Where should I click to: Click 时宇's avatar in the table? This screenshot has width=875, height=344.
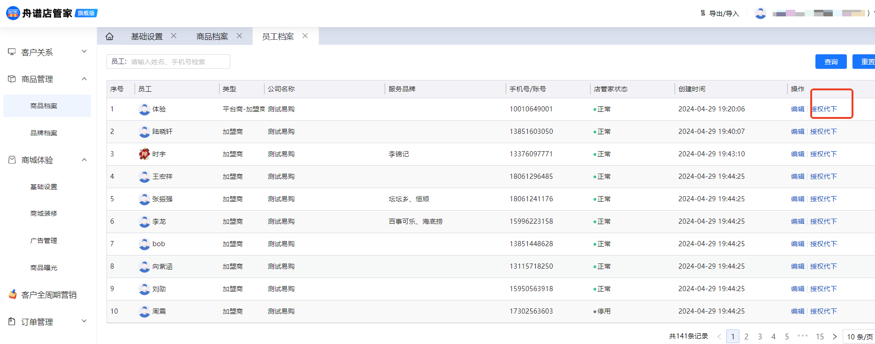144,154
